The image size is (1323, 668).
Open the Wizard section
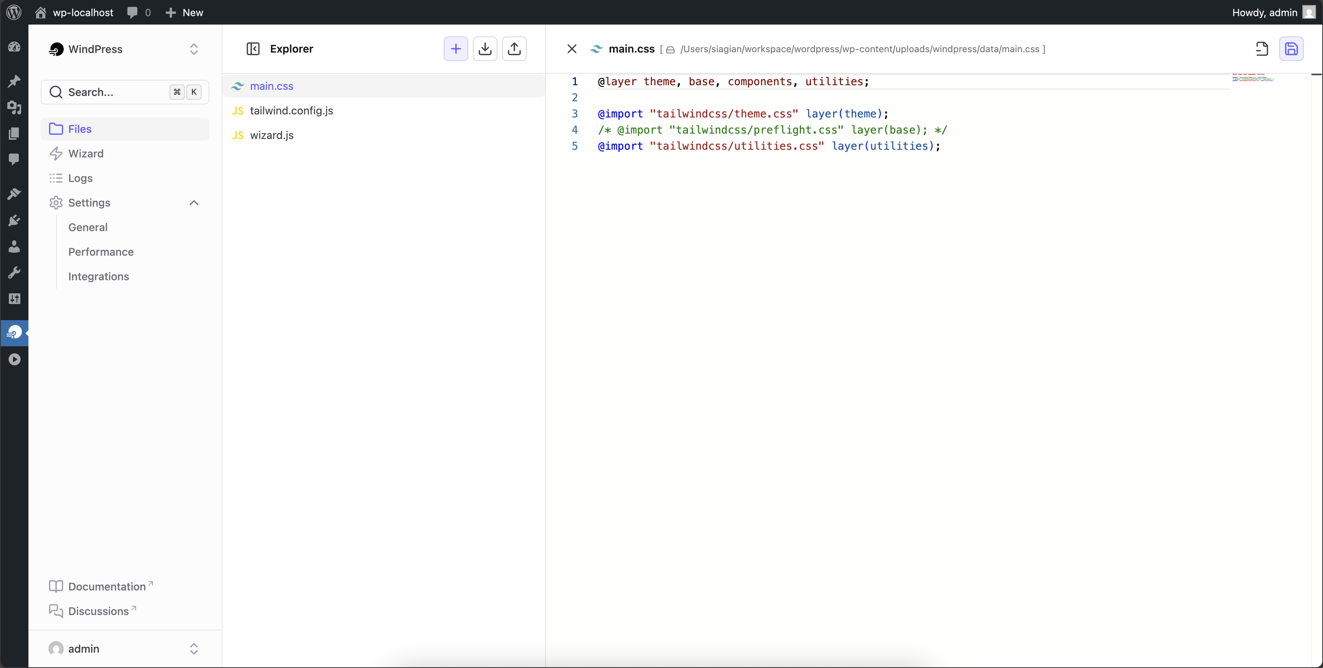pos(125,154)
